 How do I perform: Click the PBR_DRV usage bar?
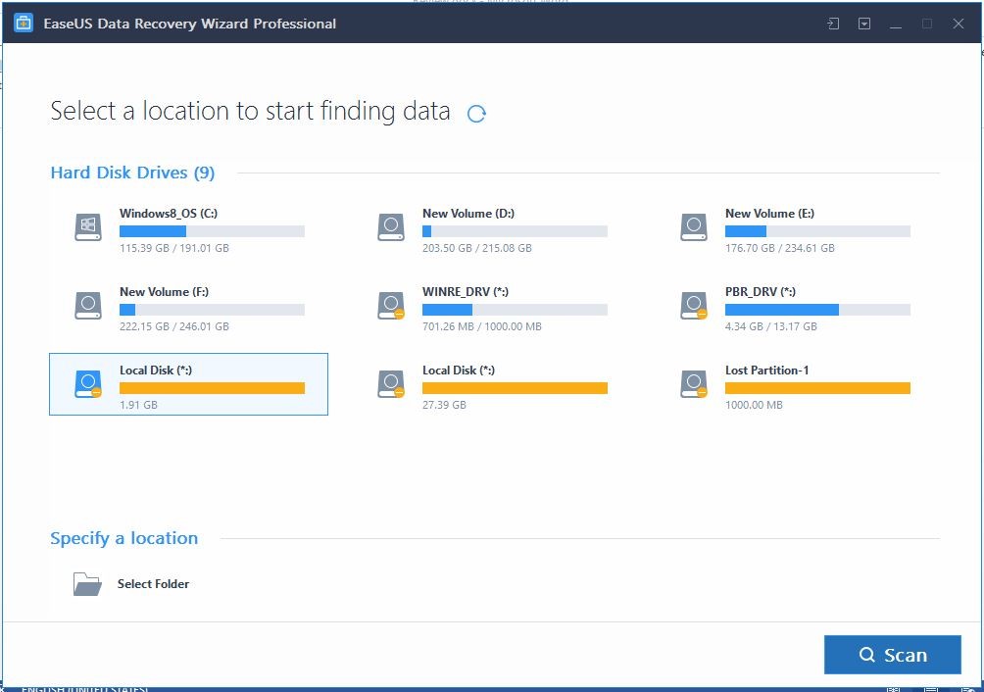(817, 310)
